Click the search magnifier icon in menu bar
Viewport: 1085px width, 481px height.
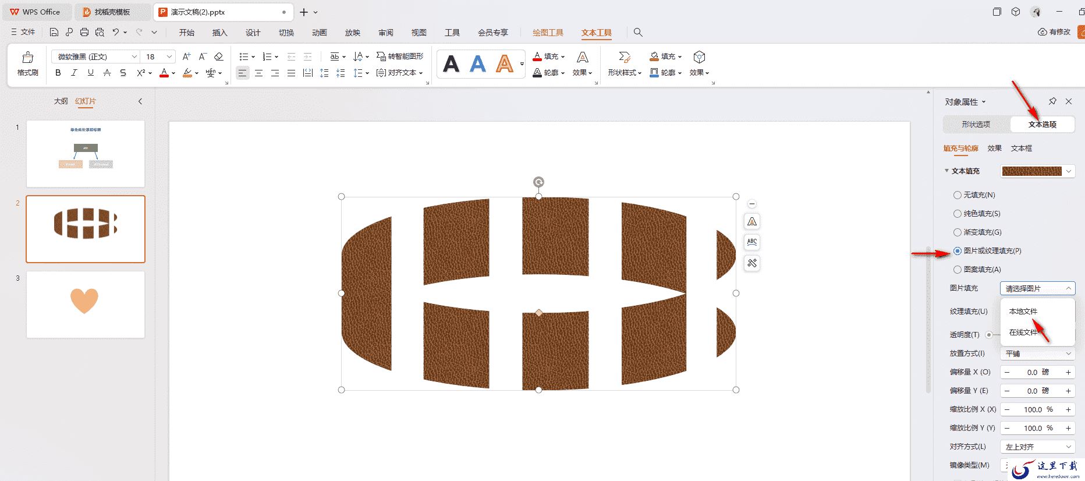638,33
